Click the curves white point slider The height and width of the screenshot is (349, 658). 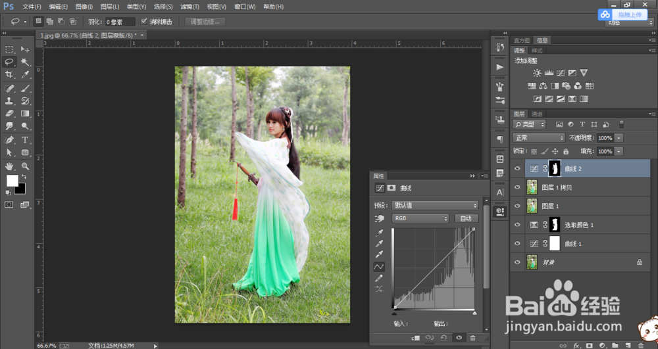click(x=474, y=313)
